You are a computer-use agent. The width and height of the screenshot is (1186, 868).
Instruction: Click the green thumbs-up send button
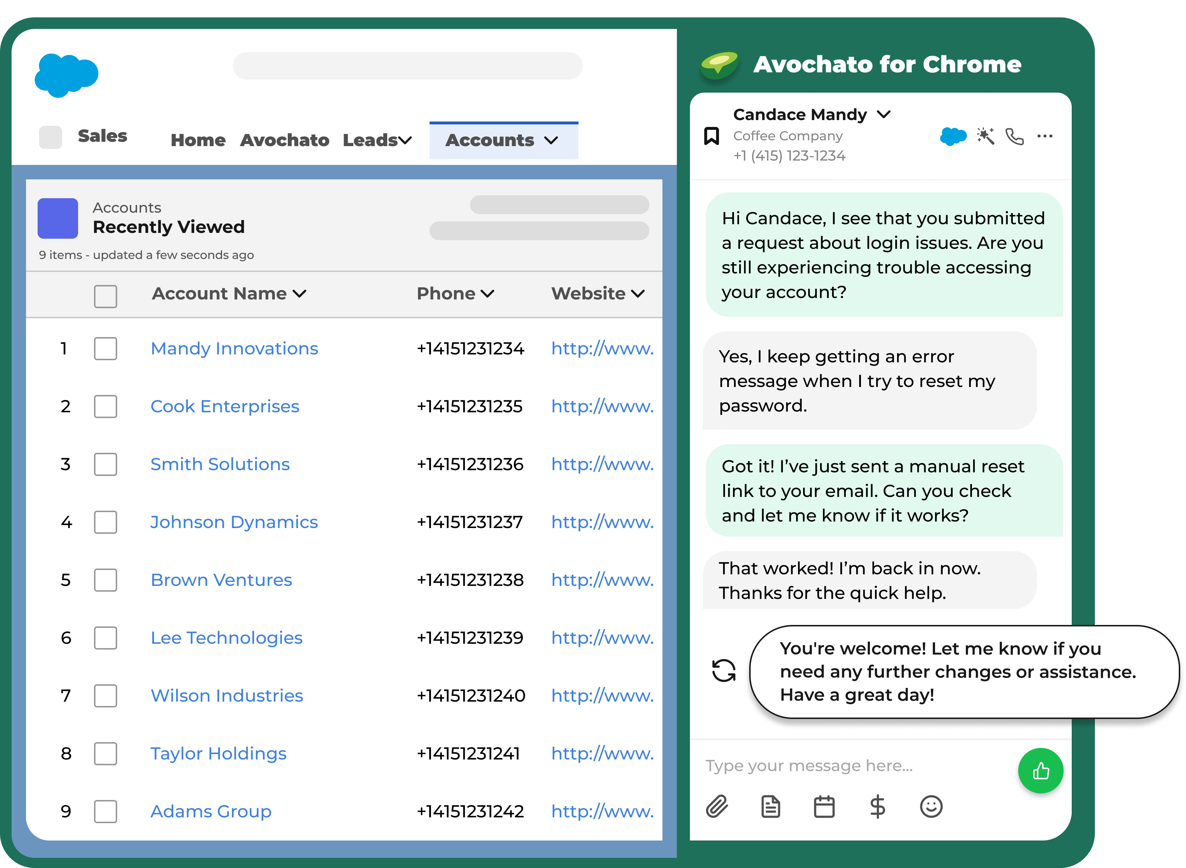click(x=1041, y=771)
